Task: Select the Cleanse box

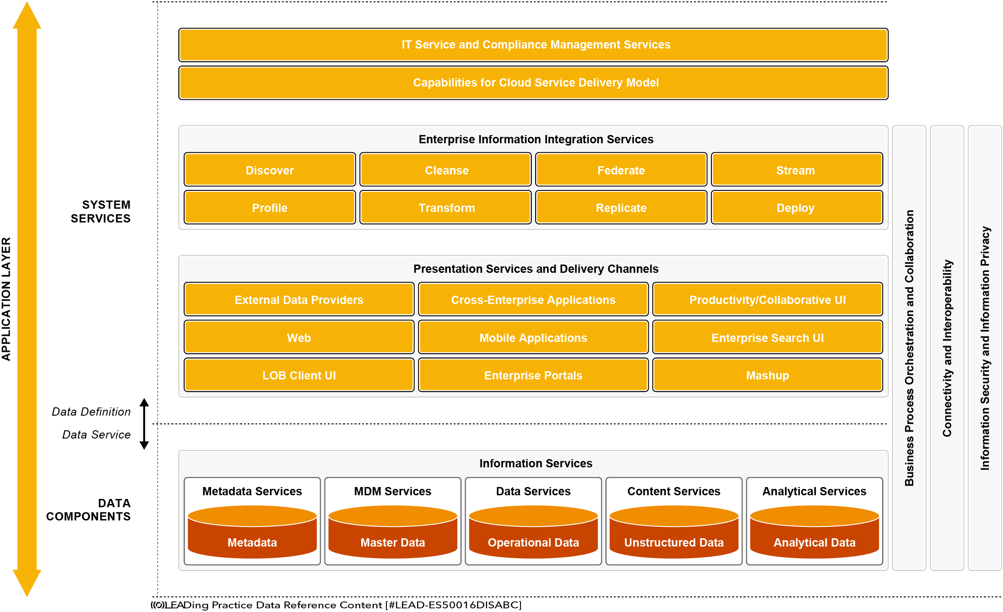Action: click(445, 170)
